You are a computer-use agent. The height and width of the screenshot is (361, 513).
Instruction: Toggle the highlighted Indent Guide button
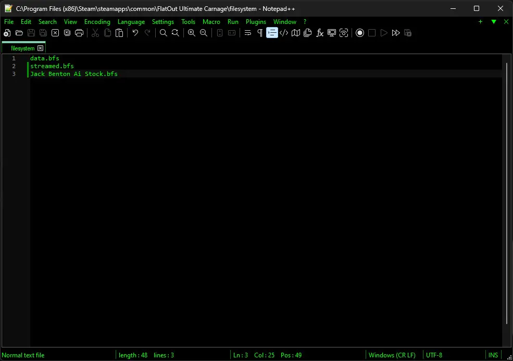tap(272, 33)
